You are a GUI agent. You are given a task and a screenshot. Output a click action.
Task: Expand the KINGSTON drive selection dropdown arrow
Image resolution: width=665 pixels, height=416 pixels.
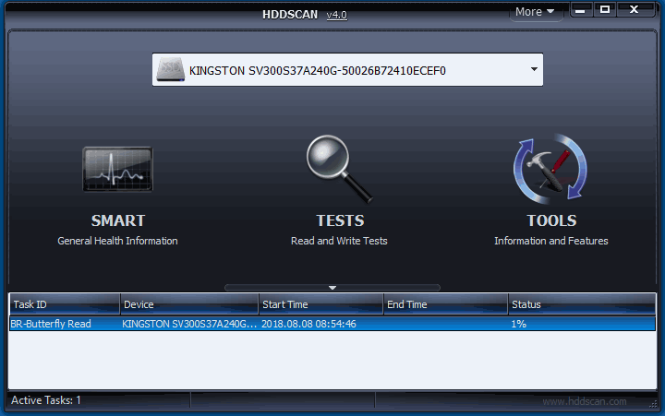[x=533, y=69]
